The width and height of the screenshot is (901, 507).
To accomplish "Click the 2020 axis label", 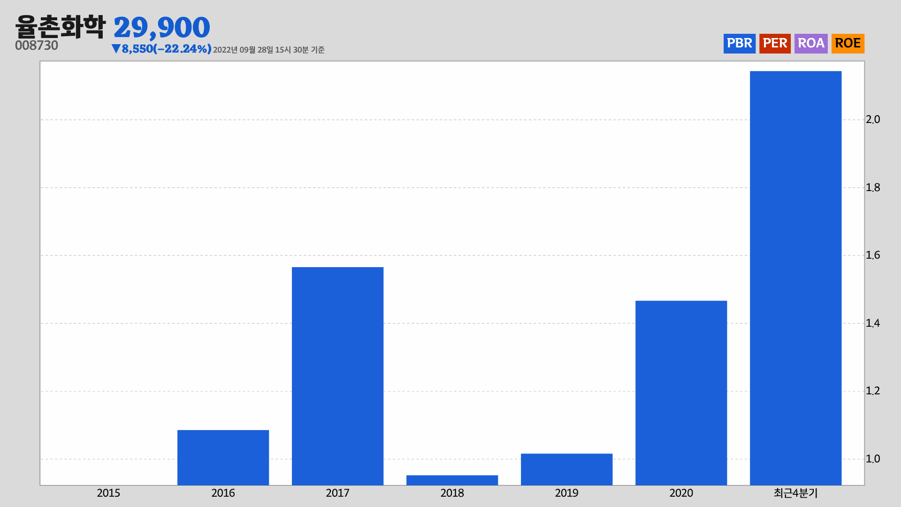I will 681,493.
